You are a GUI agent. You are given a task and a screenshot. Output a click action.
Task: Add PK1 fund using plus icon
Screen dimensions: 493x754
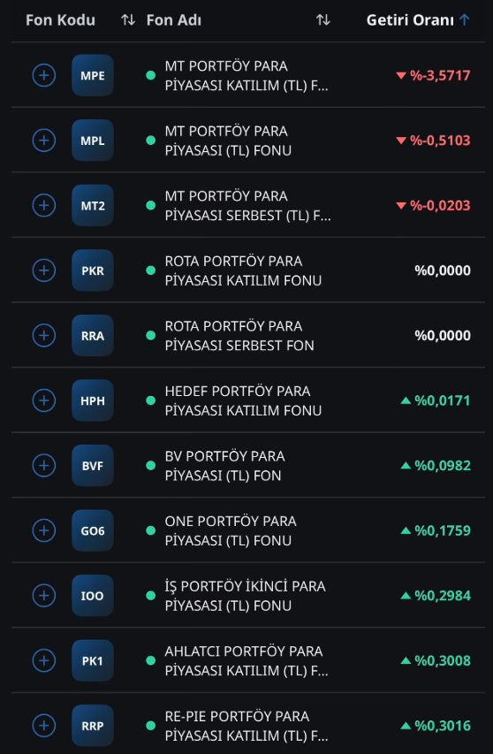[x=43, y=660]
